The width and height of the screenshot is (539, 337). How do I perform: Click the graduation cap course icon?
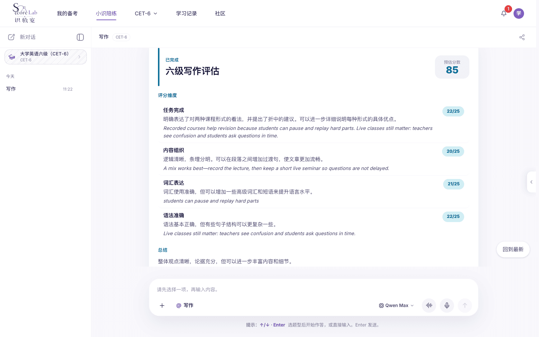(x=12, y=57)
